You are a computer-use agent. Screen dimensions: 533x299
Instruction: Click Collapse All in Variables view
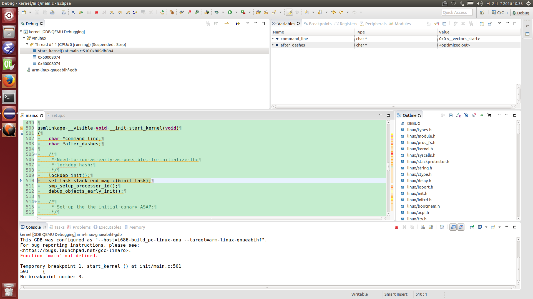pos(444,24)
